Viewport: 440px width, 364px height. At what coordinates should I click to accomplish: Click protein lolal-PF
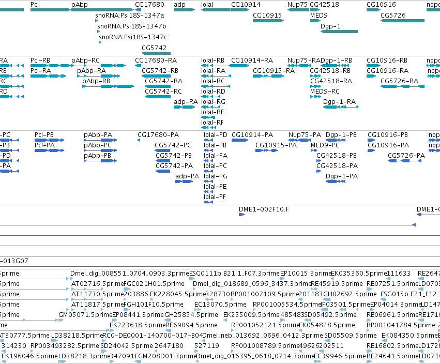(x=208, y=202)
